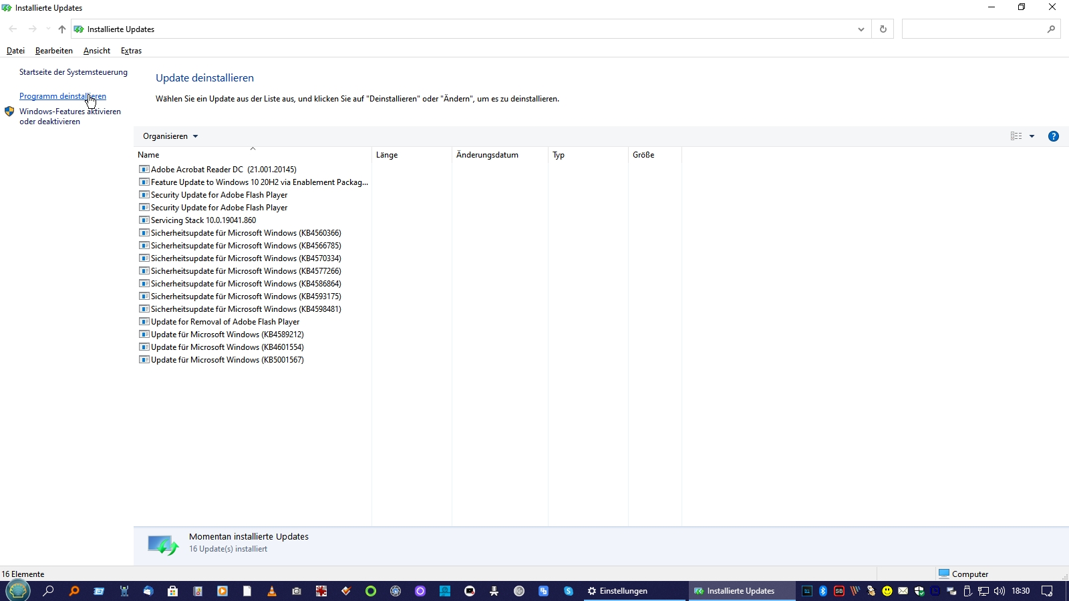Open the Bluetooth tray icon
The image size is (1069, 601).
[x=823, y=591]
